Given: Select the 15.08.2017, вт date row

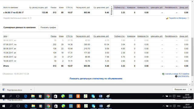Looking at the screenshot, I should tap(96, 53).
